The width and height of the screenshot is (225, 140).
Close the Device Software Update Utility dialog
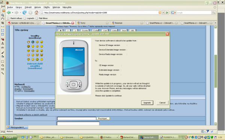pyautogui.click(x=167, y=34)
